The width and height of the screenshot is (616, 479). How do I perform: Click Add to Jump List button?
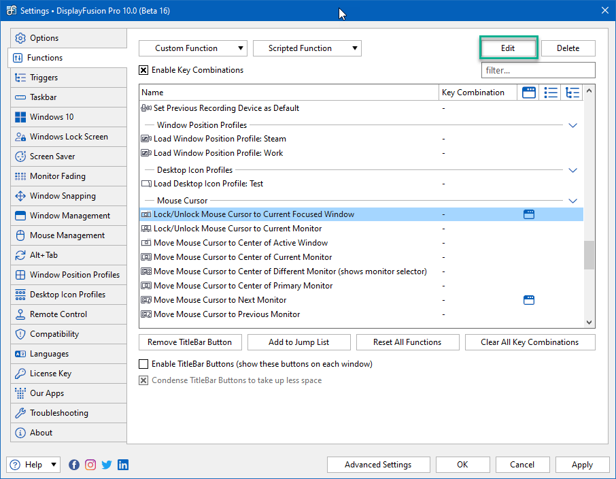click(x=299, y=342)
